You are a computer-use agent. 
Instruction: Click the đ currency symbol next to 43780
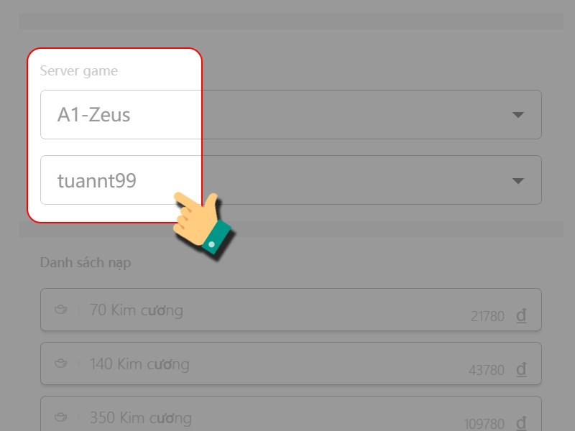tap(522, 369)
